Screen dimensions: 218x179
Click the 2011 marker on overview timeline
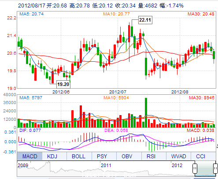pos(106,165)
